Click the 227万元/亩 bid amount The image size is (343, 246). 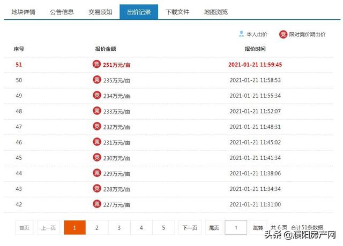(x=117, y=204)
